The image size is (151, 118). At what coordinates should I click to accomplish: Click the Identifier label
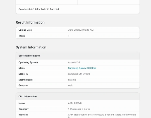point(23,115)
